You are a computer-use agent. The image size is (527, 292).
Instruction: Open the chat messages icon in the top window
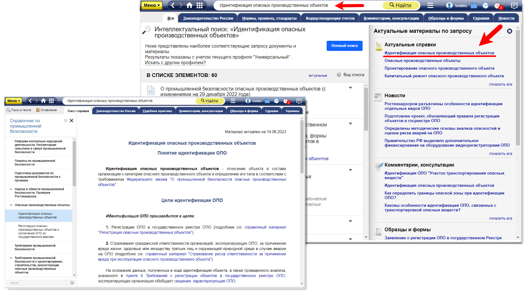(x=514, y=6)
